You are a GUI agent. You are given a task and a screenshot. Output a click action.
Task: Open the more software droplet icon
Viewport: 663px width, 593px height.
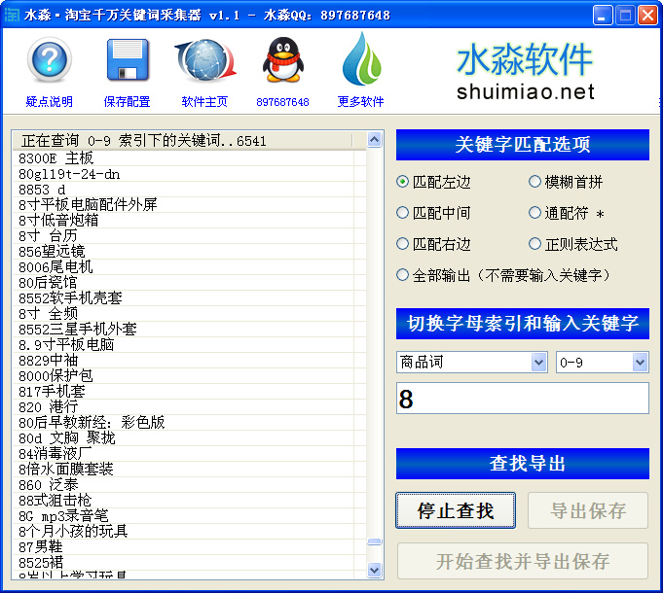[x=360, y=60]
